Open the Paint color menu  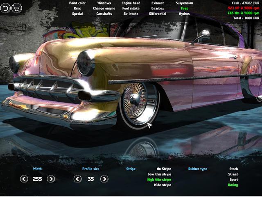pos(77,3)
